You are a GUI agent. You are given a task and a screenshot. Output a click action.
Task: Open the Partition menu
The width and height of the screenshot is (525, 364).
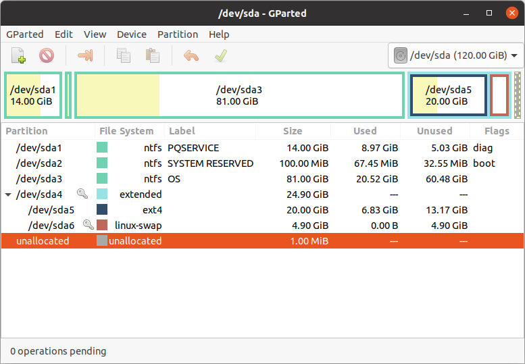(178, 34)
